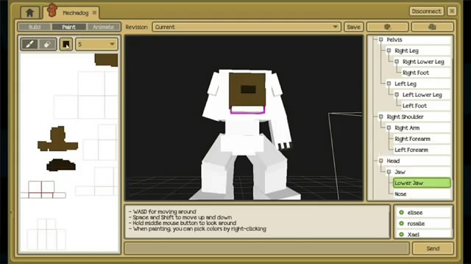471x264 pixels.
Task: Open the current paint color swatch
Action: click(x=66, y=44)
